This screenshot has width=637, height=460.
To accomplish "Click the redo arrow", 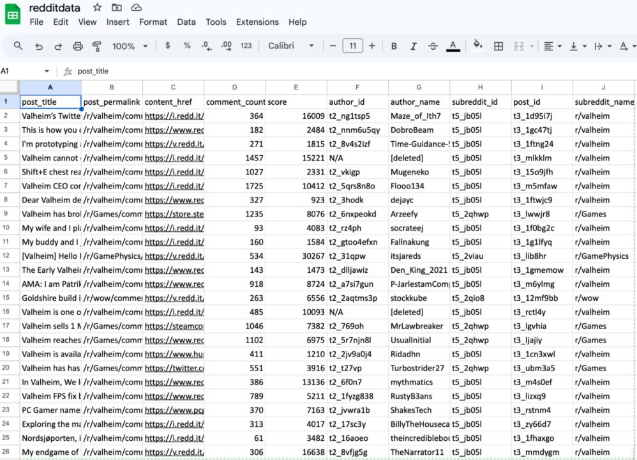I will point(58,46).
